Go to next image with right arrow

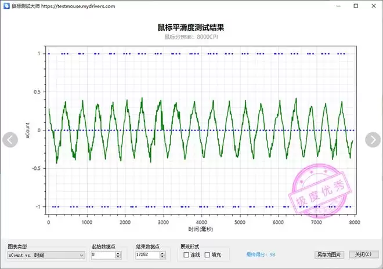point(373,139)
